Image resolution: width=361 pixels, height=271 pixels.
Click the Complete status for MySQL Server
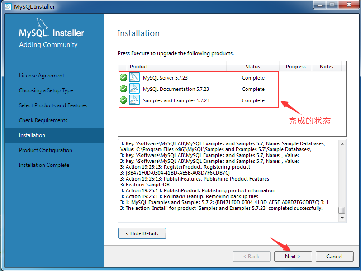point(253,78)
